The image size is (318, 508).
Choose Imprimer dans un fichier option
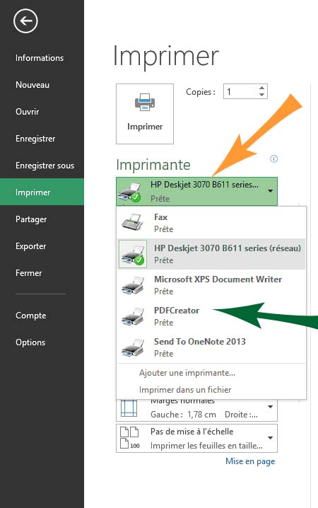pyautogui.click(x=185, y=390)
